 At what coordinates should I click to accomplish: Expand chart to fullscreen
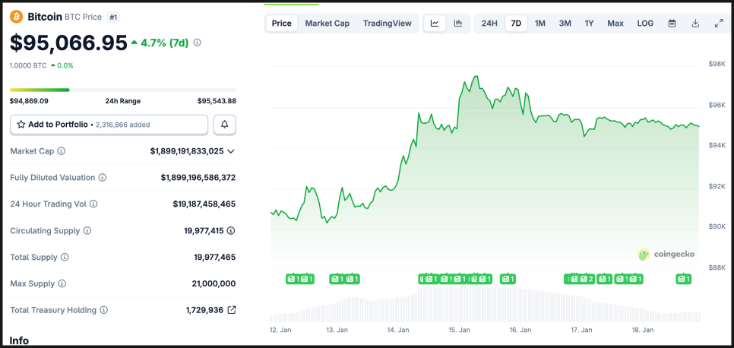point(719,24)
